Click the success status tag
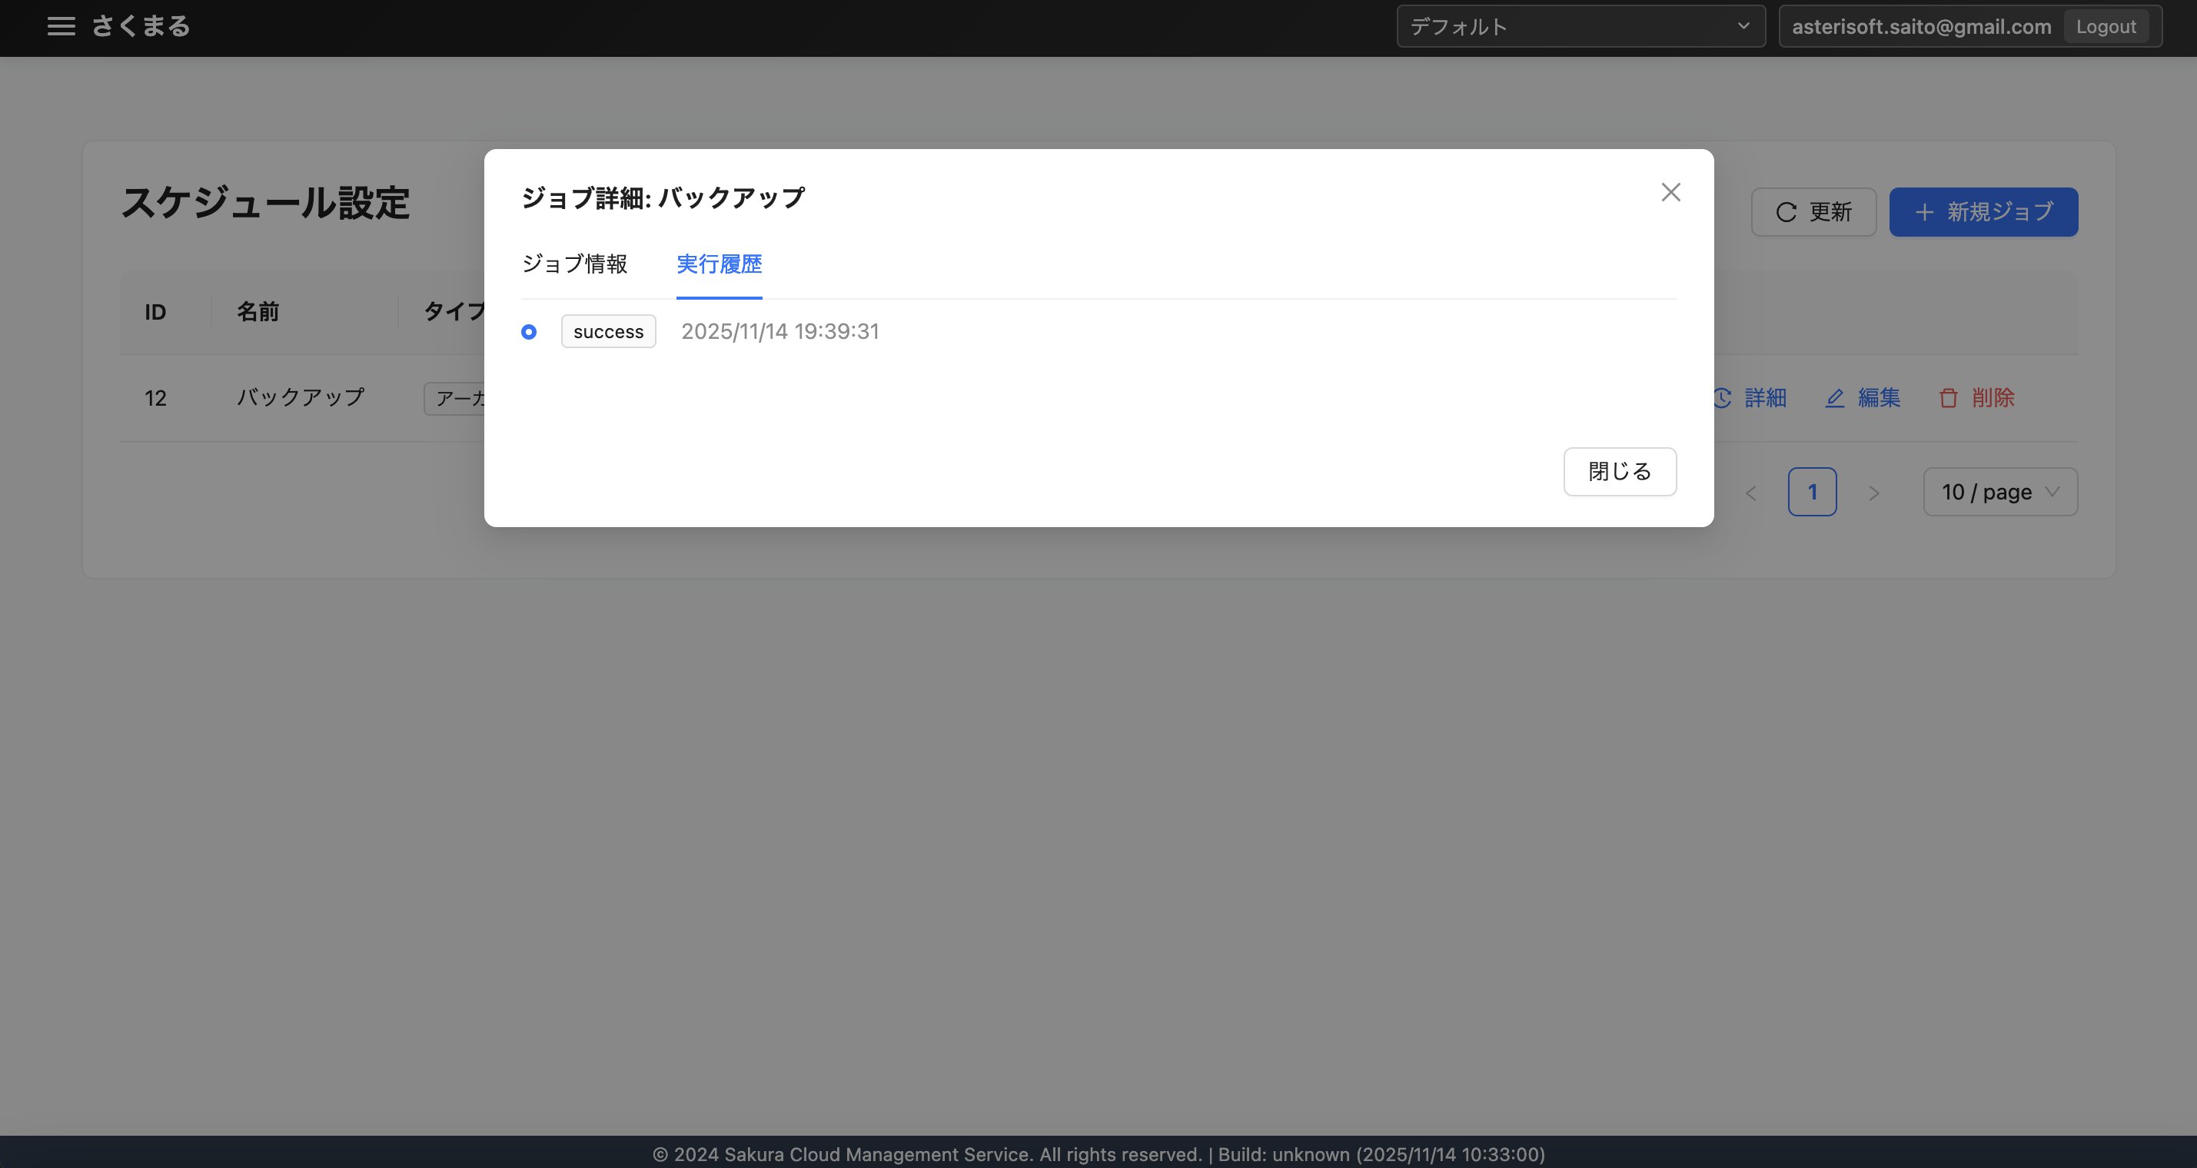Image resolution: width=2197 pixels, height=1168 pixels. click(x=608, y=332)
